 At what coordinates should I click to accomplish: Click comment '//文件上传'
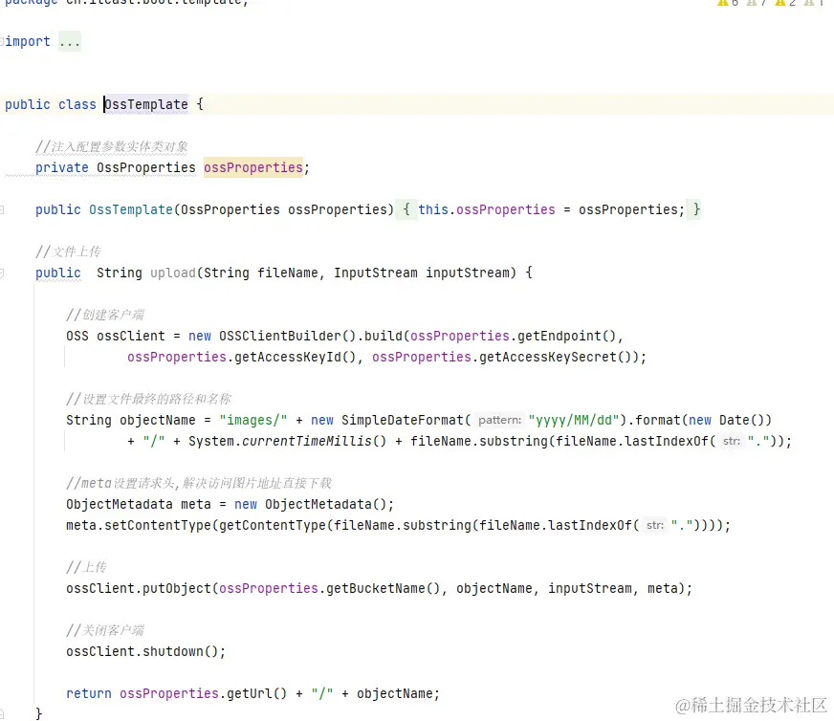68,251
